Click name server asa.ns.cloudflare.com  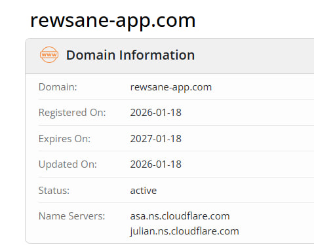point(180,216)
